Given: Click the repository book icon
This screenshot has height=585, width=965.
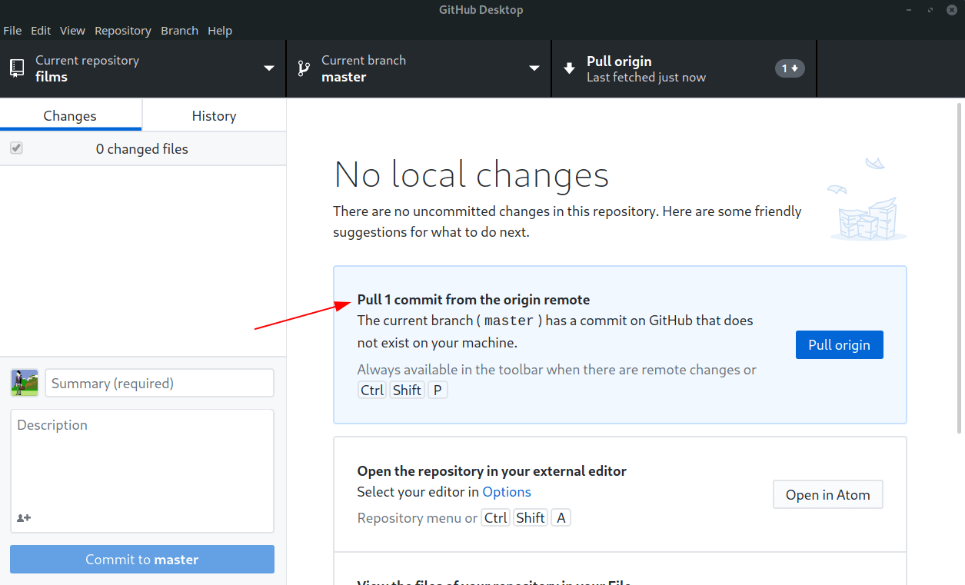Looking at the screenshot, I should click(x=17, y=68).
